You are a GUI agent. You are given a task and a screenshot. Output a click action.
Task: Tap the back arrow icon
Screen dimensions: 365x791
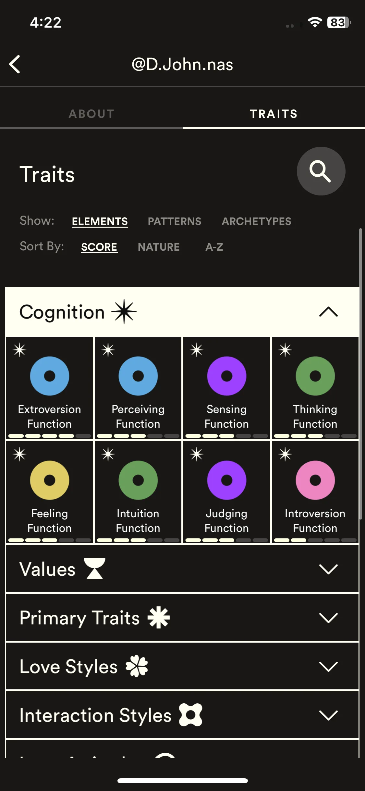click(15, 64)
